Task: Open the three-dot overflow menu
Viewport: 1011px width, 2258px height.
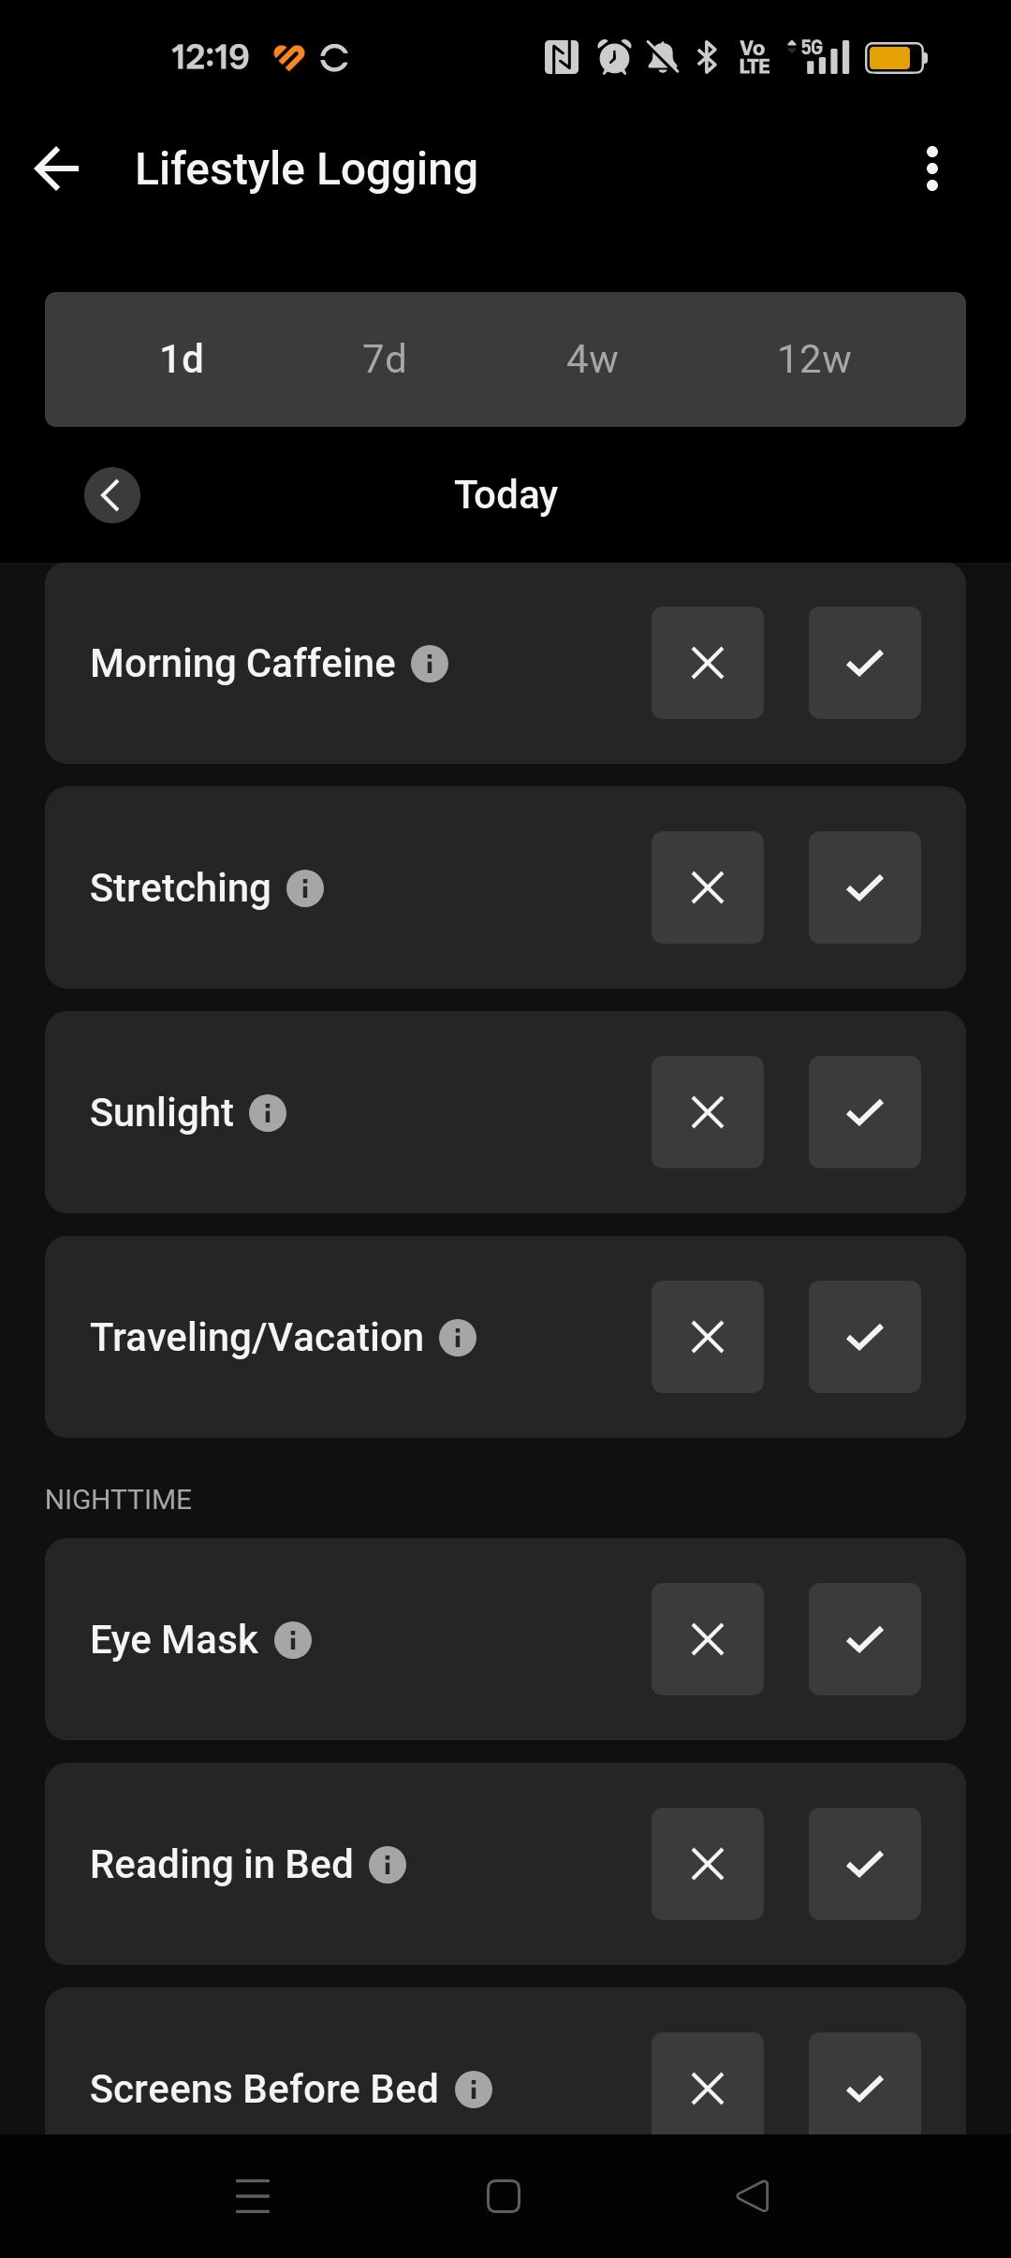Action: click(x=931, y=169)
